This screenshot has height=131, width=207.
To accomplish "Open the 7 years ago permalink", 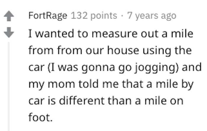I will (151, 16).
